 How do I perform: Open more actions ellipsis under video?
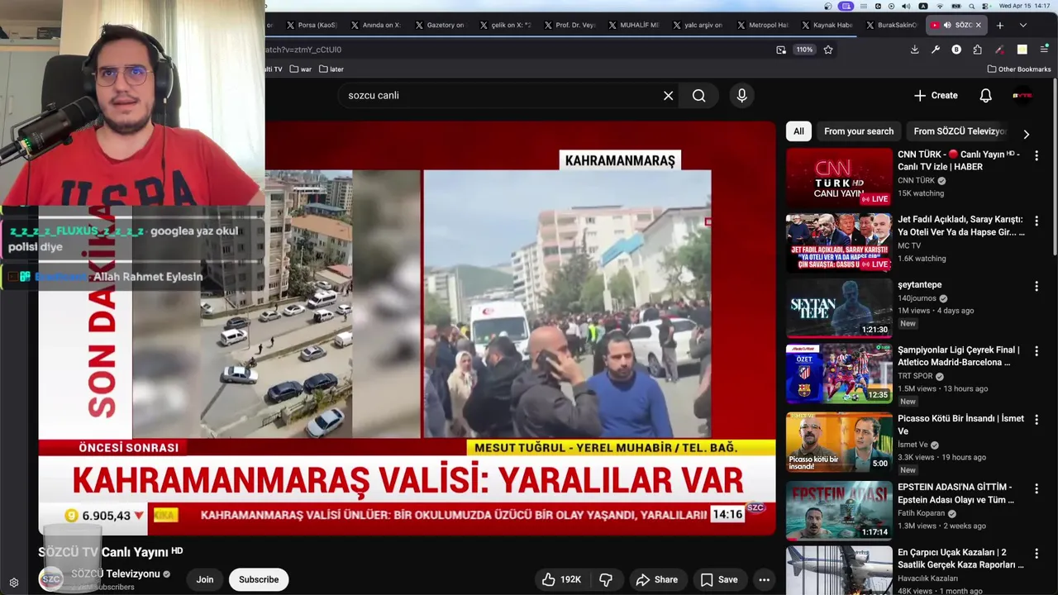coord(764,580)
